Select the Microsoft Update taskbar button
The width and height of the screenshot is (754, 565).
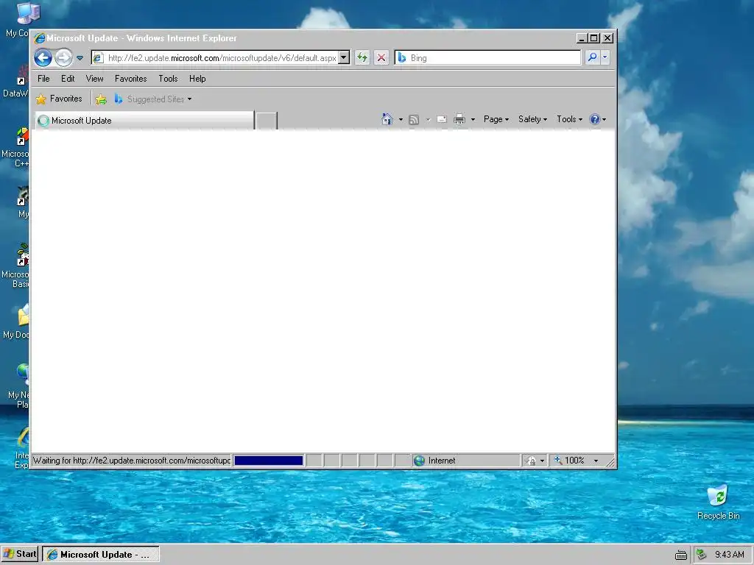point(101,555)
